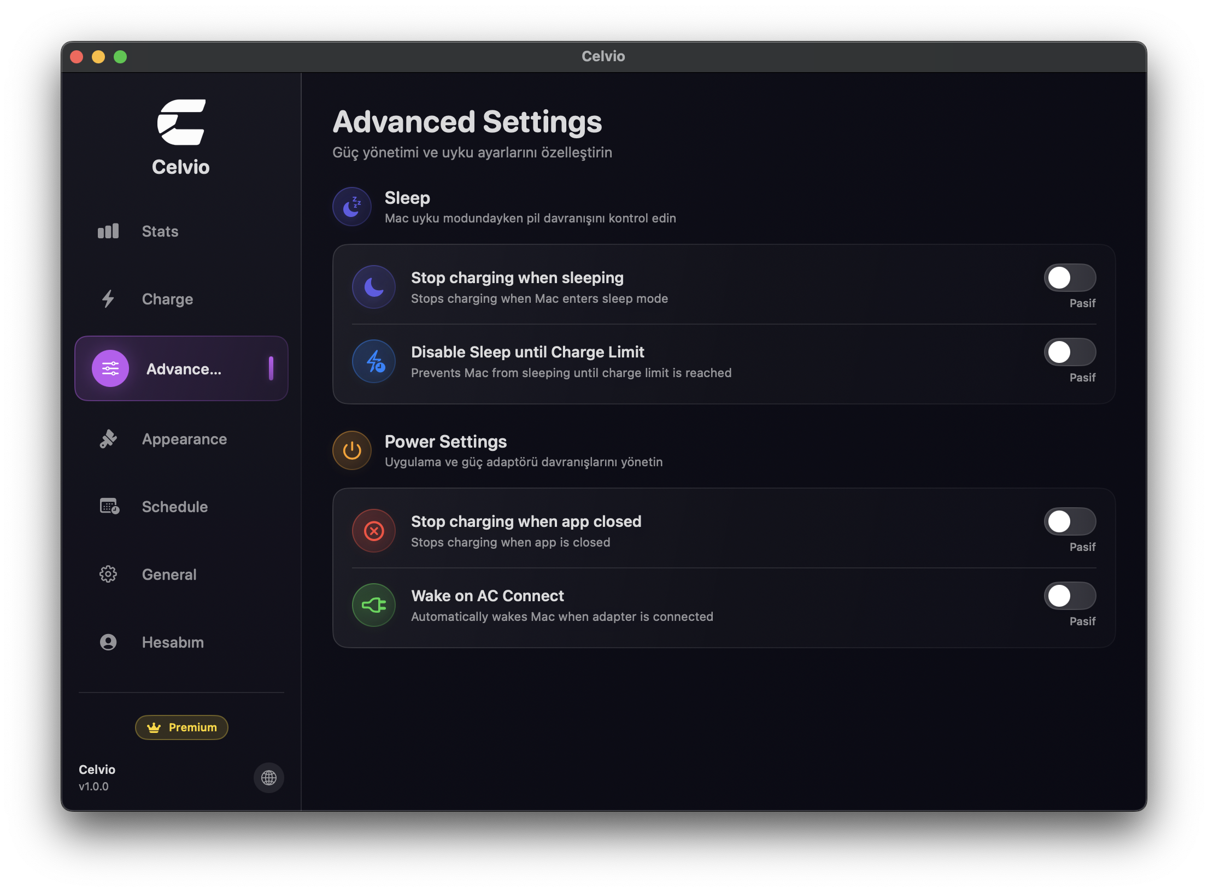Click the green AC plug icon
Viewport: 1208px width, 892px height.
tap(373, 605)
